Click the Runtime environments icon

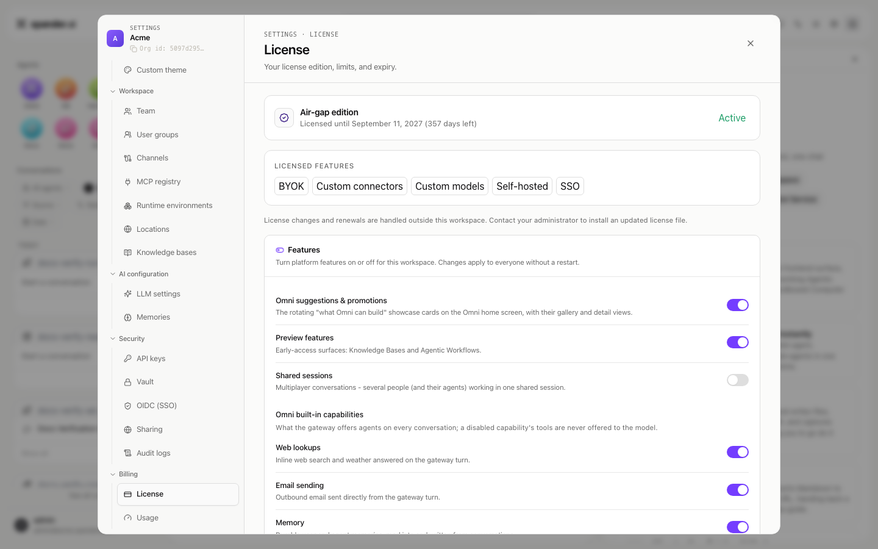pos(127,206)
